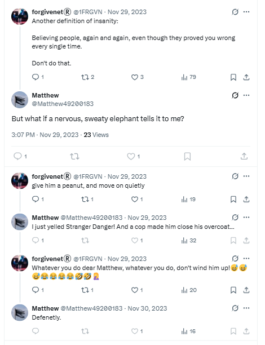Click Matthew's flag avatar on 'Defenetly' reply

tap(20, 312)
